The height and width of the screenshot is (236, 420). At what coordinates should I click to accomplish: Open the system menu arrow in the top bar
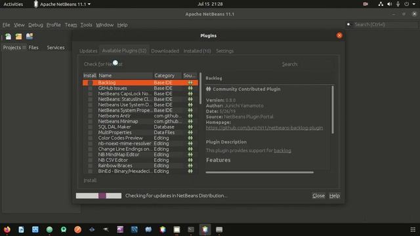tap(414, 4)
